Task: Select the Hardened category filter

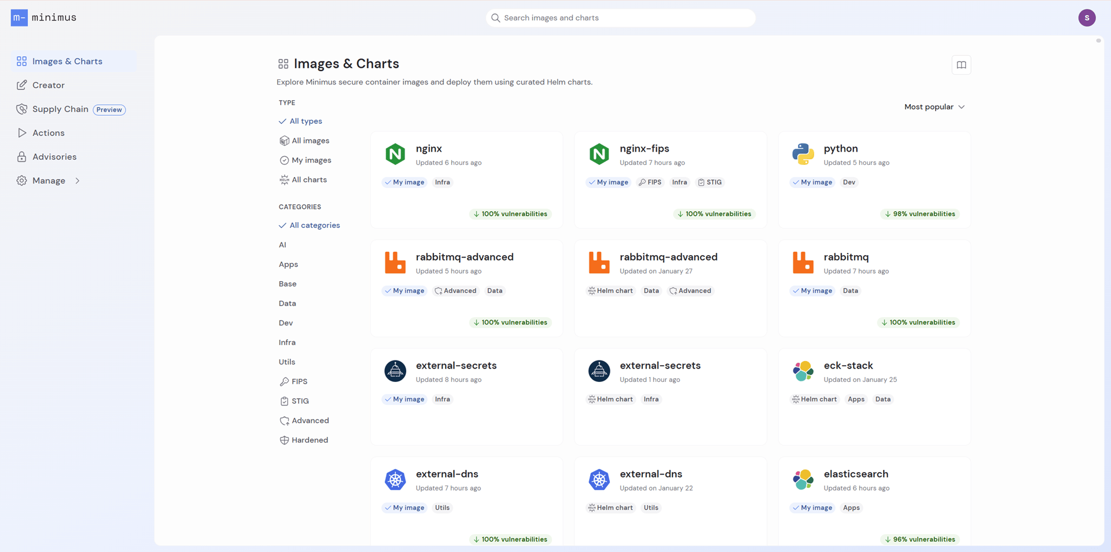Action: (x=304, y=440)
